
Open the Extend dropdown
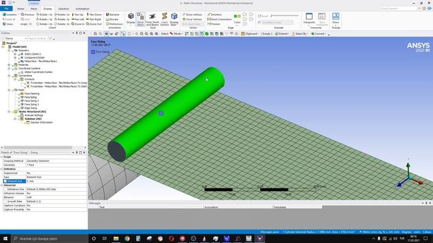[282, 34]
